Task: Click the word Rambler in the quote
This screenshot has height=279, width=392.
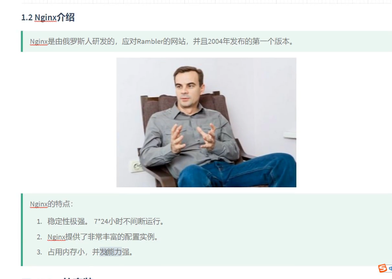Action: [150, 41]
